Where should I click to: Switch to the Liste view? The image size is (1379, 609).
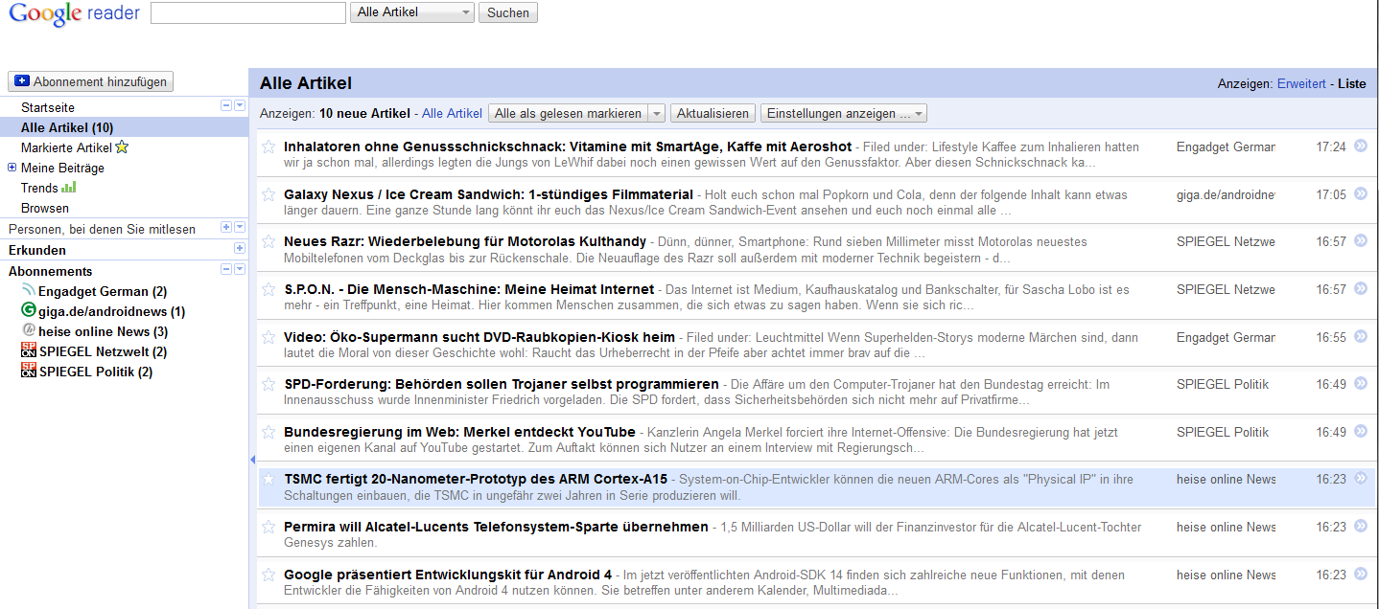[1351, 83]
